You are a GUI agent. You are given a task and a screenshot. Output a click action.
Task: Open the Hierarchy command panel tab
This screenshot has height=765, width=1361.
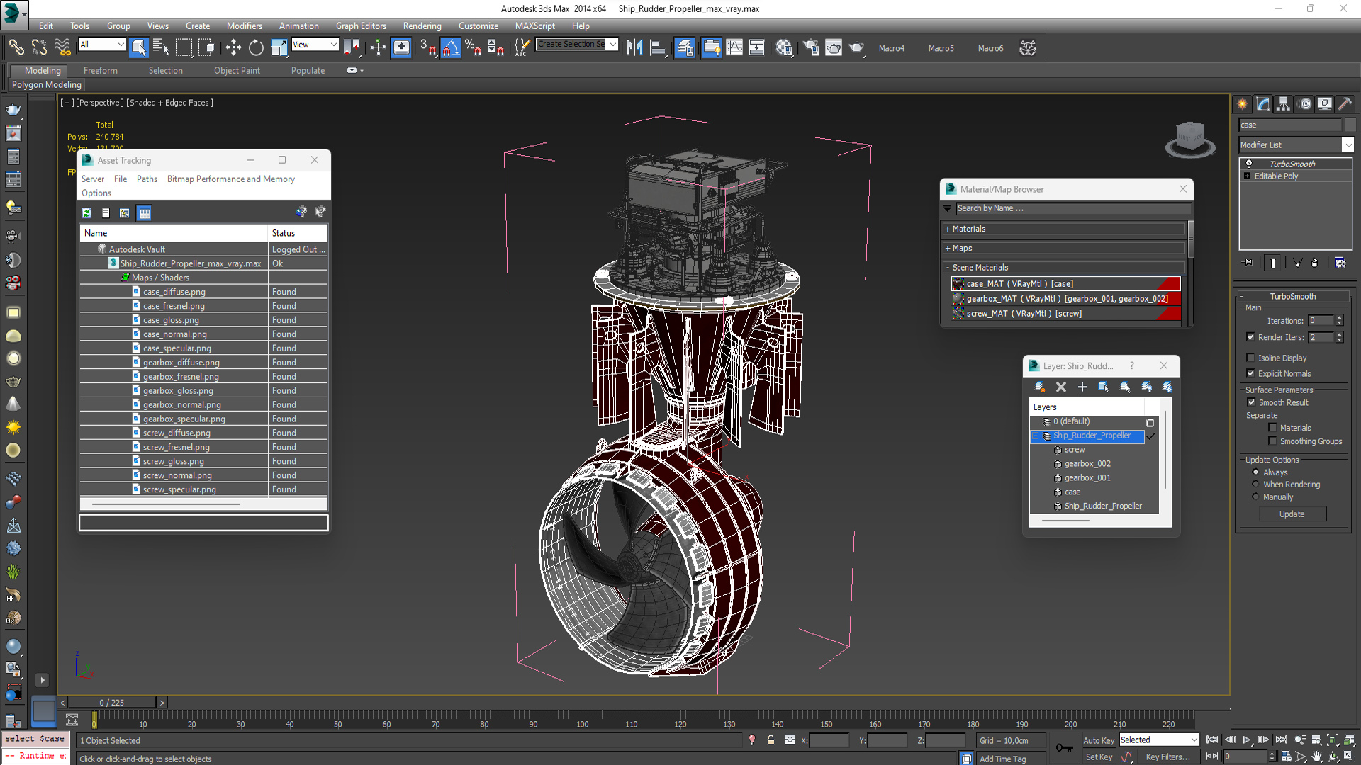click(1284, 104)
